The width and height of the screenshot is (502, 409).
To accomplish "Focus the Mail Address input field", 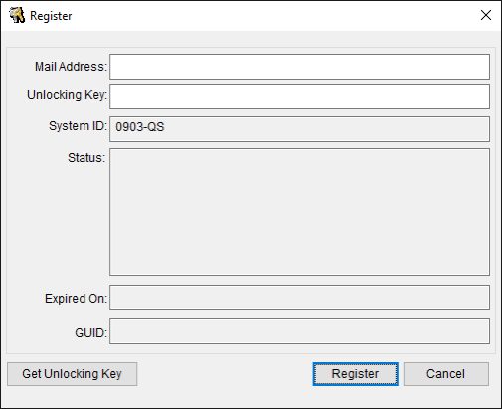I will tap(299, 67).
